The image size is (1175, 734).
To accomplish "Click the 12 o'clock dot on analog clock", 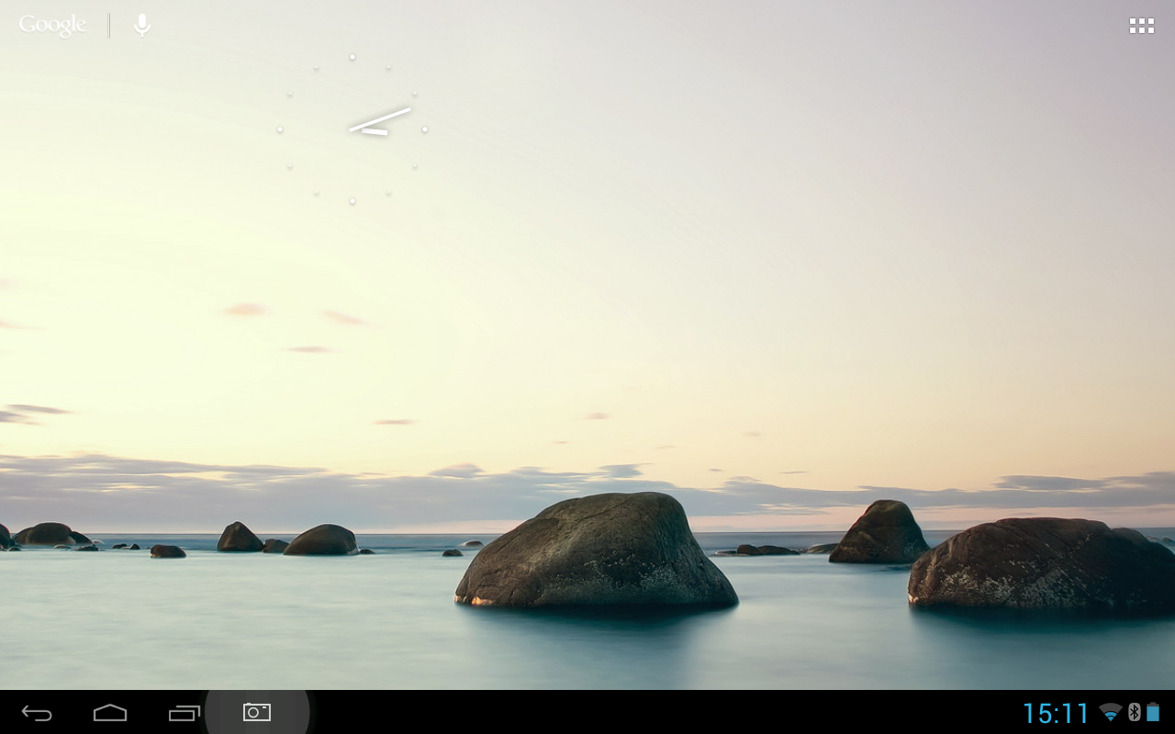I will click(x=352, y=57).
